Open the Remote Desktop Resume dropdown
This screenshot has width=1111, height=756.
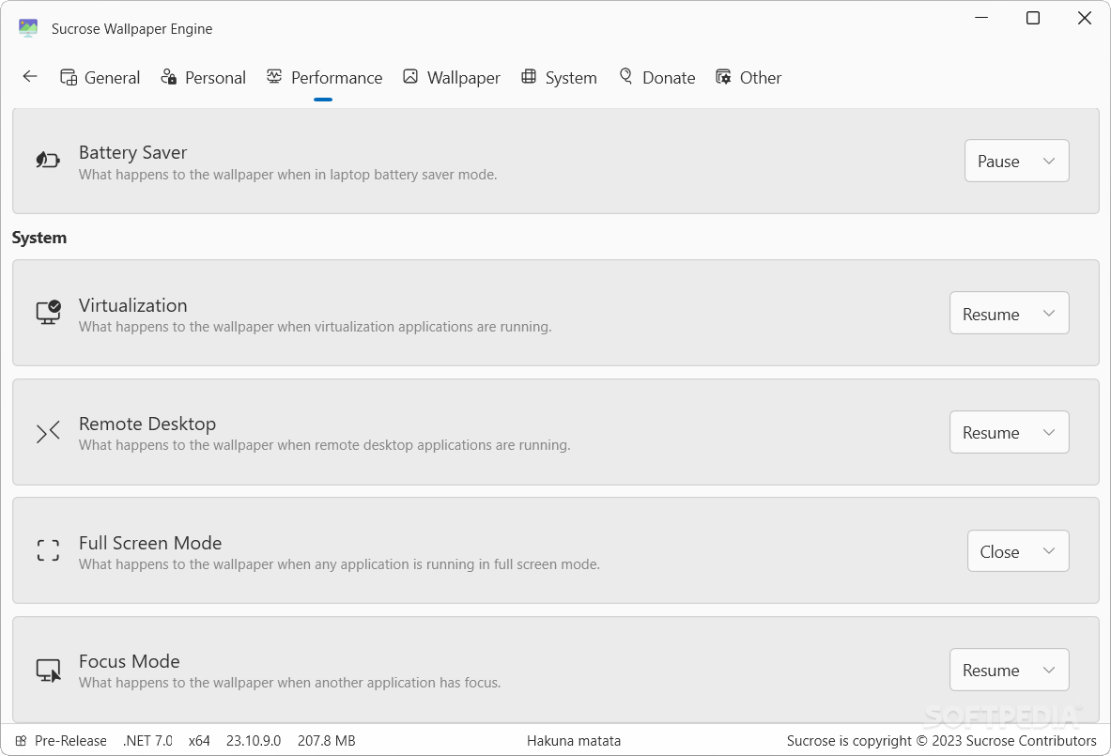[x=1009, y=432]
